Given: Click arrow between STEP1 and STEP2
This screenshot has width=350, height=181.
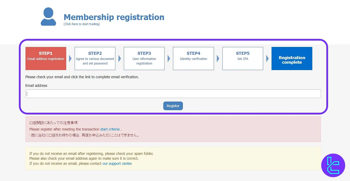Looking at the screenshot, I should click(70, 59).
